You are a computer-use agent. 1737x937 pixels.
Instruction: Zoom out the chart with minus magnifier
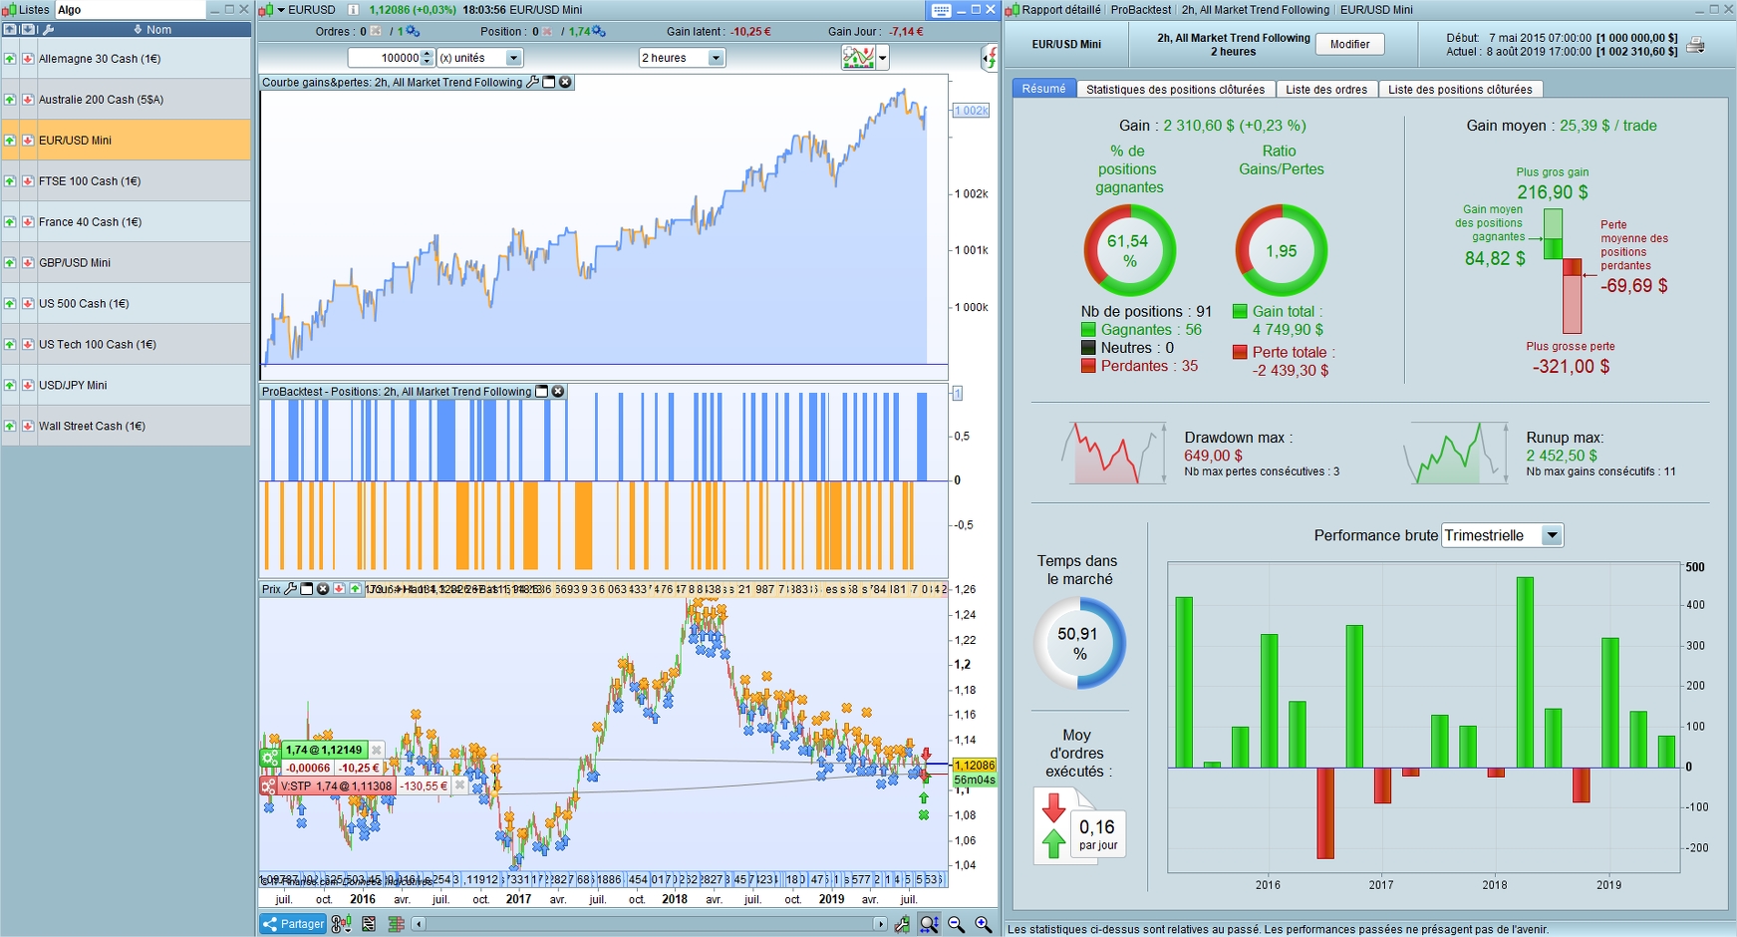coord(956,924)
